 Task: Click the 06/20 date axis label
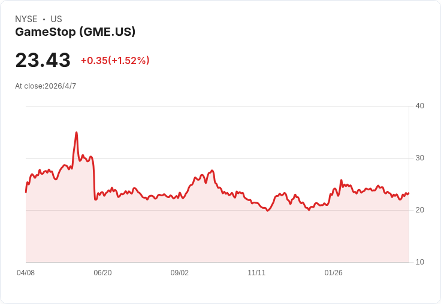click(102, 273)
